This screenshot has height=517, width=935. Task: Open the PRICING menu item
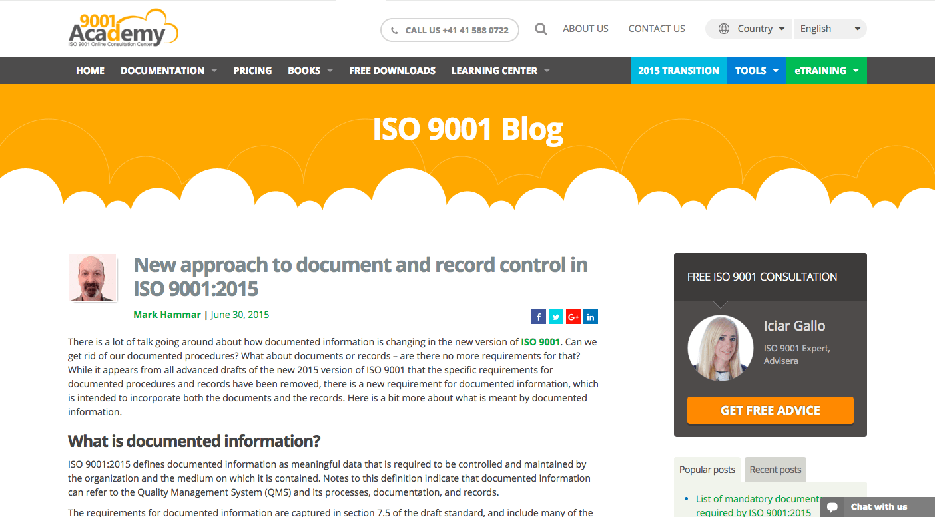pos(252,70)
